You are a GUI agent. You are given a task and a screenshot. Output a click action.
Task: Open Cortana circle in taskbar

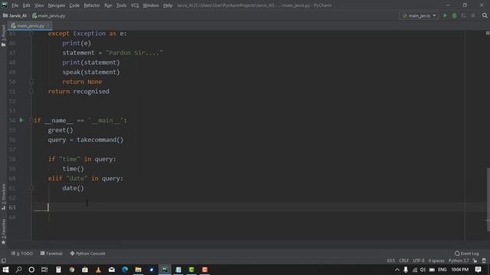(x=31, y=270)
